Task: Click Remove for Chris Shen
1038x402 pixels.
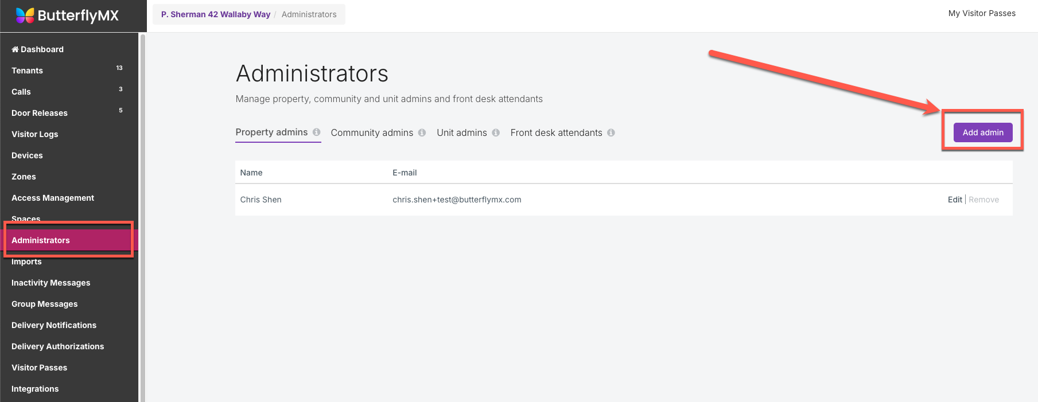Action: [x=983, y=200]
